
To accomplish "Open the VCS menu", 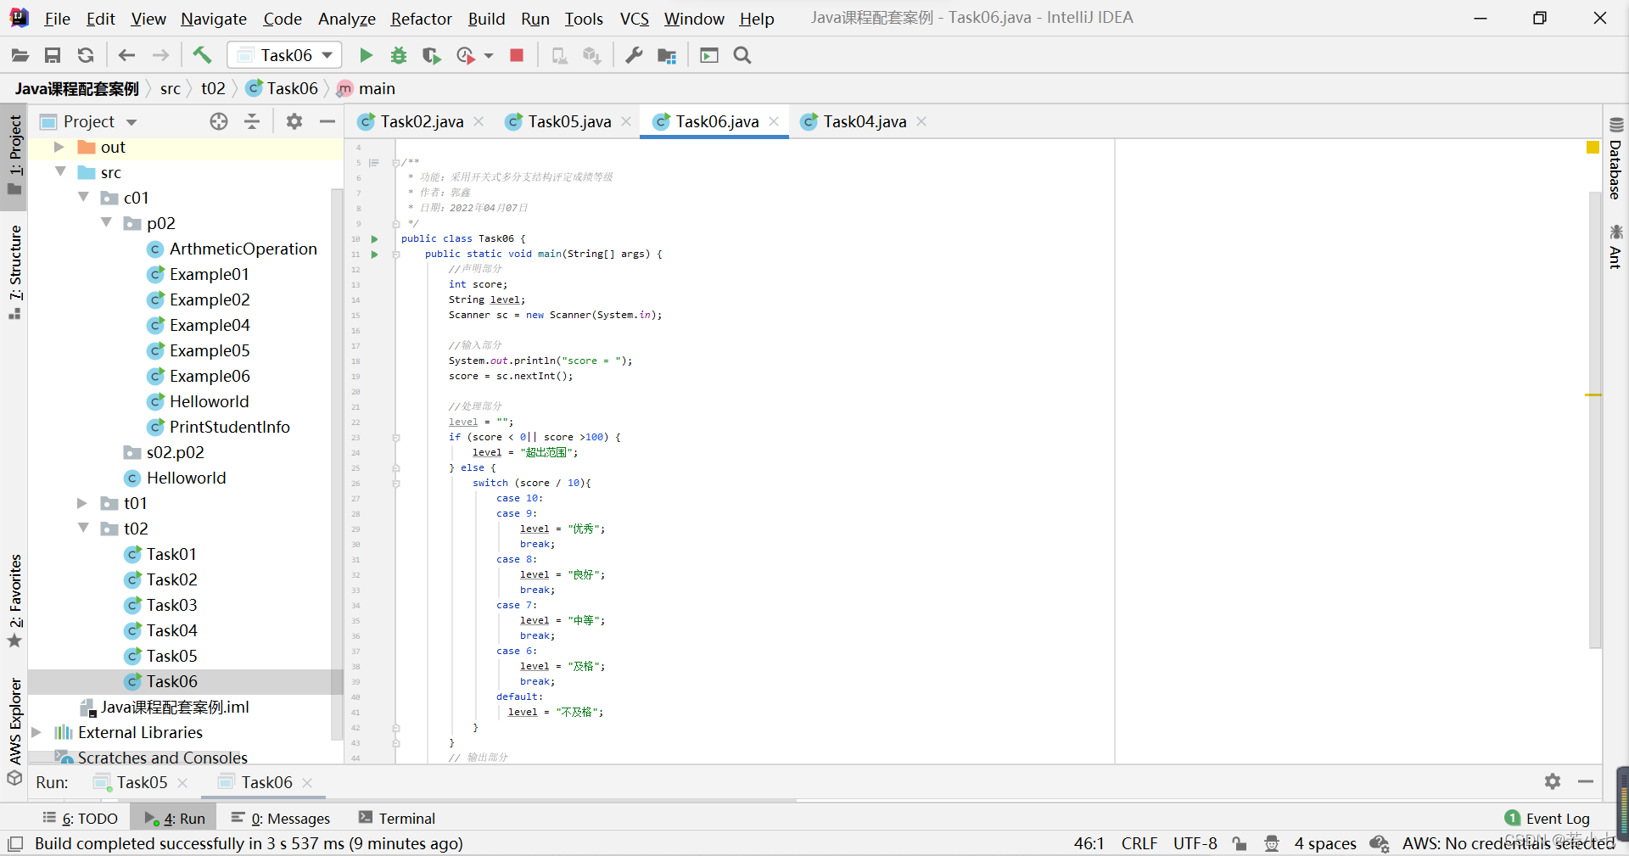I will (x=634, y=19).
